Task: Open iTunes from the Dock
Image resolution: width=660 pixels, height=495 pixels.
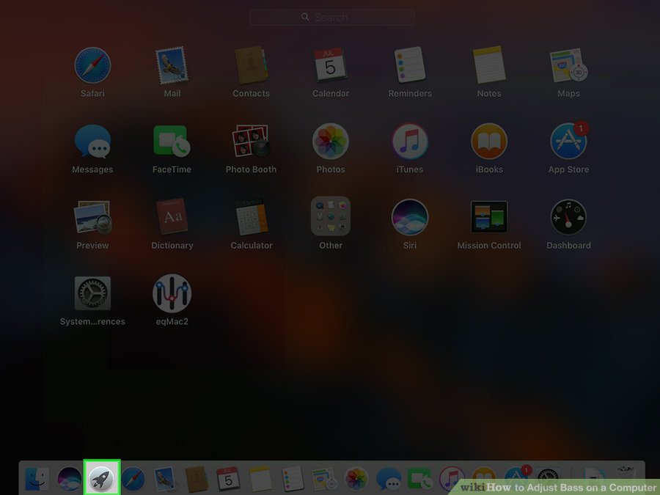Action: pyautogui.click(x=452, y=479)
